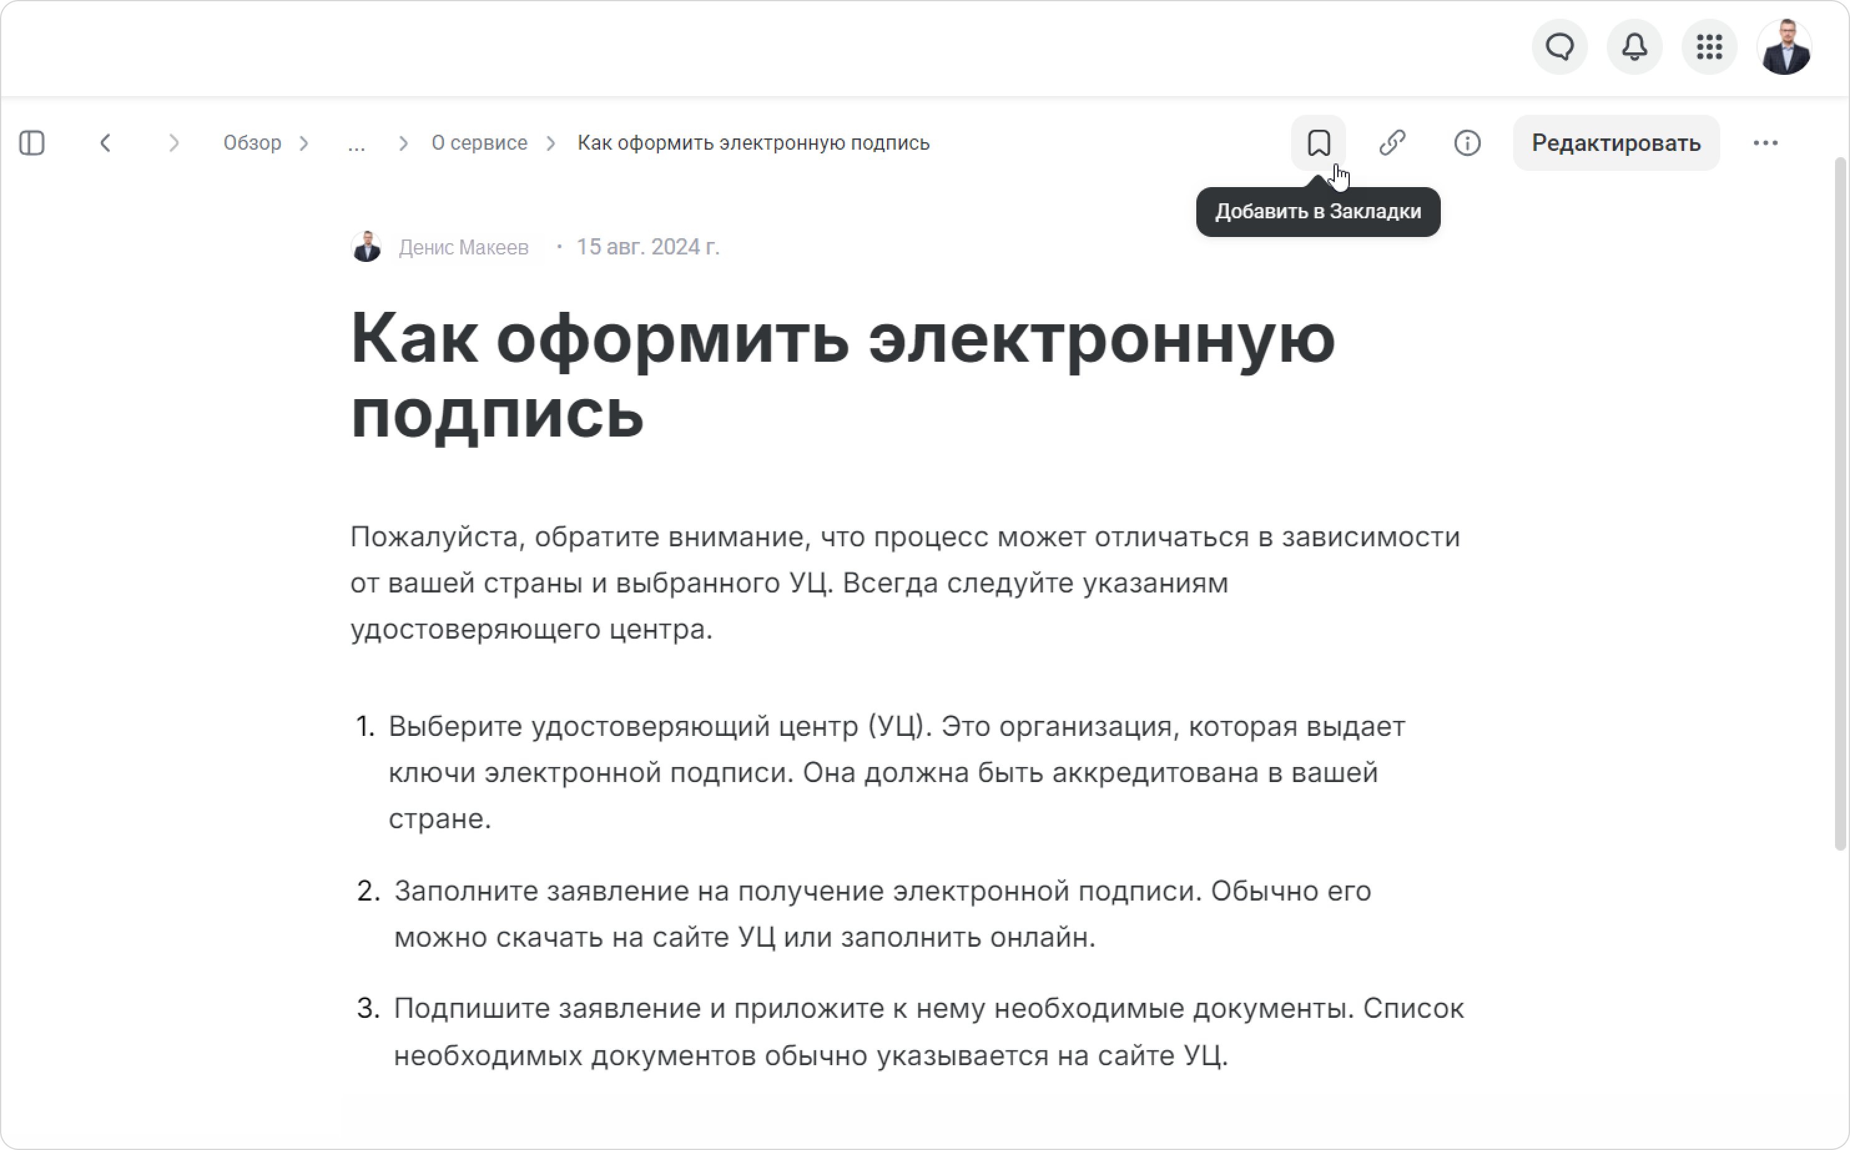Toggle the sidebar panel icon
1850x1150 pixels.
[32, 143]
